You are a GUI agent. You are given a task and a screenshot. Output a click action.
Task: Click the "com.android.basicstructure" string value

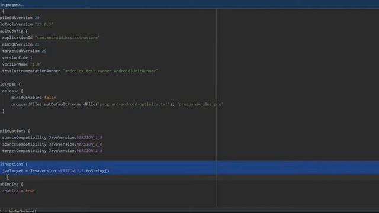click(67, 38)
